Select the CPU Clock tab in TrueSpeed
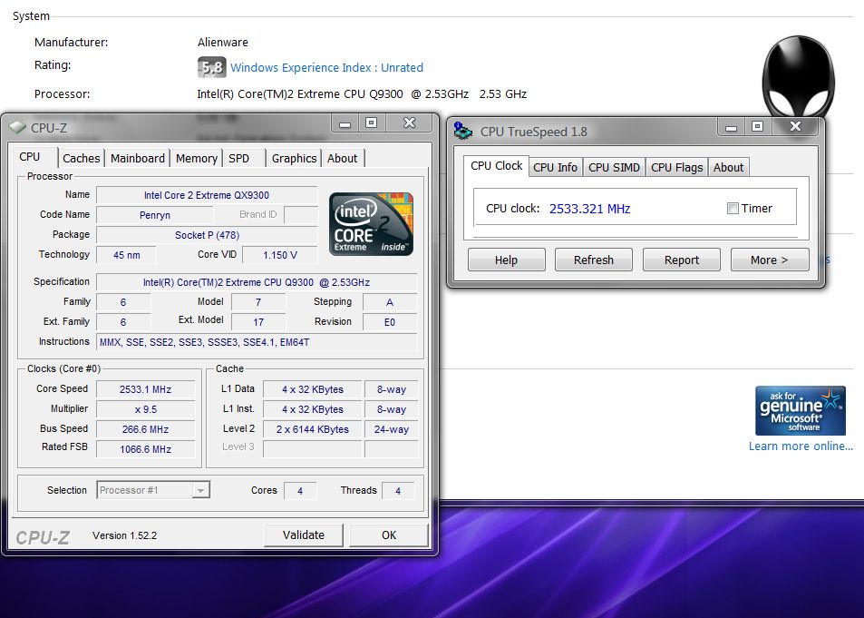Screen dimensions: 864x618 (496, 165)
